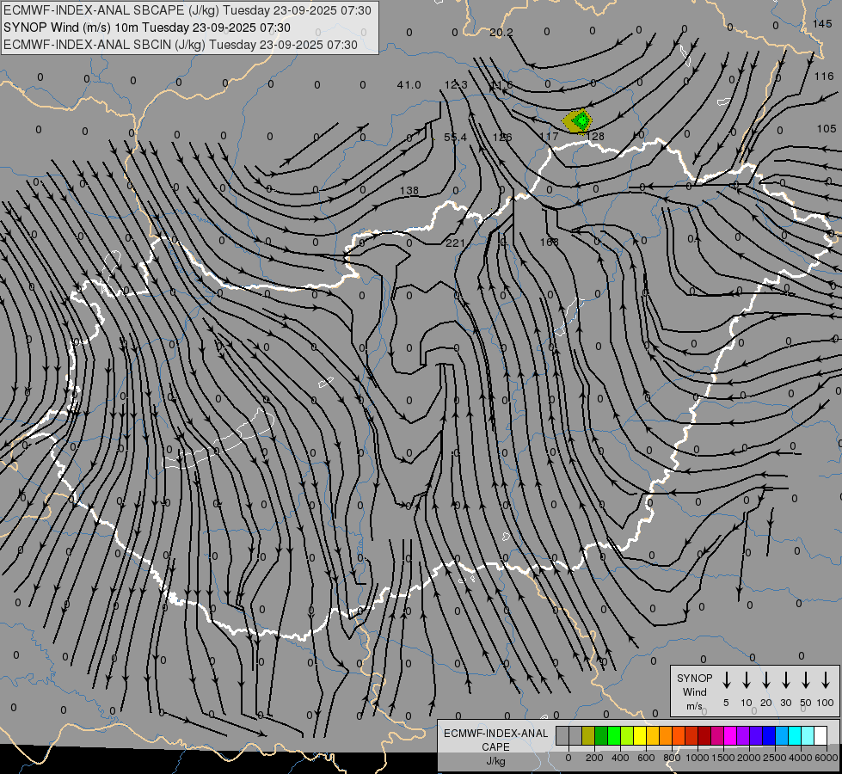This screenshot has height=774, width=842.
Task: Select the green CAPE patch on the map
Action: click(581, 120)
